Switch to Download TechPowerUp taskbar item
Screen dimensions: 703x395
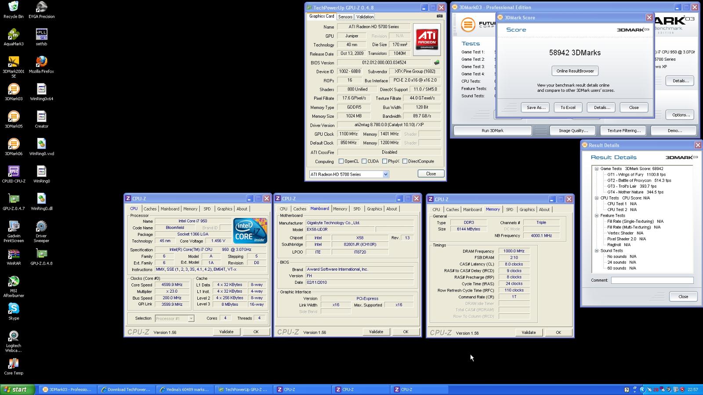pyautogui.click(x=126, y=389)
